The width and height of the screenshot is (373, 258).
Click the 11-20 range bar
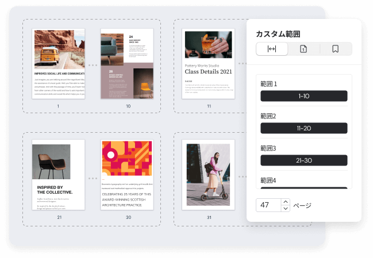coord(304,128)
